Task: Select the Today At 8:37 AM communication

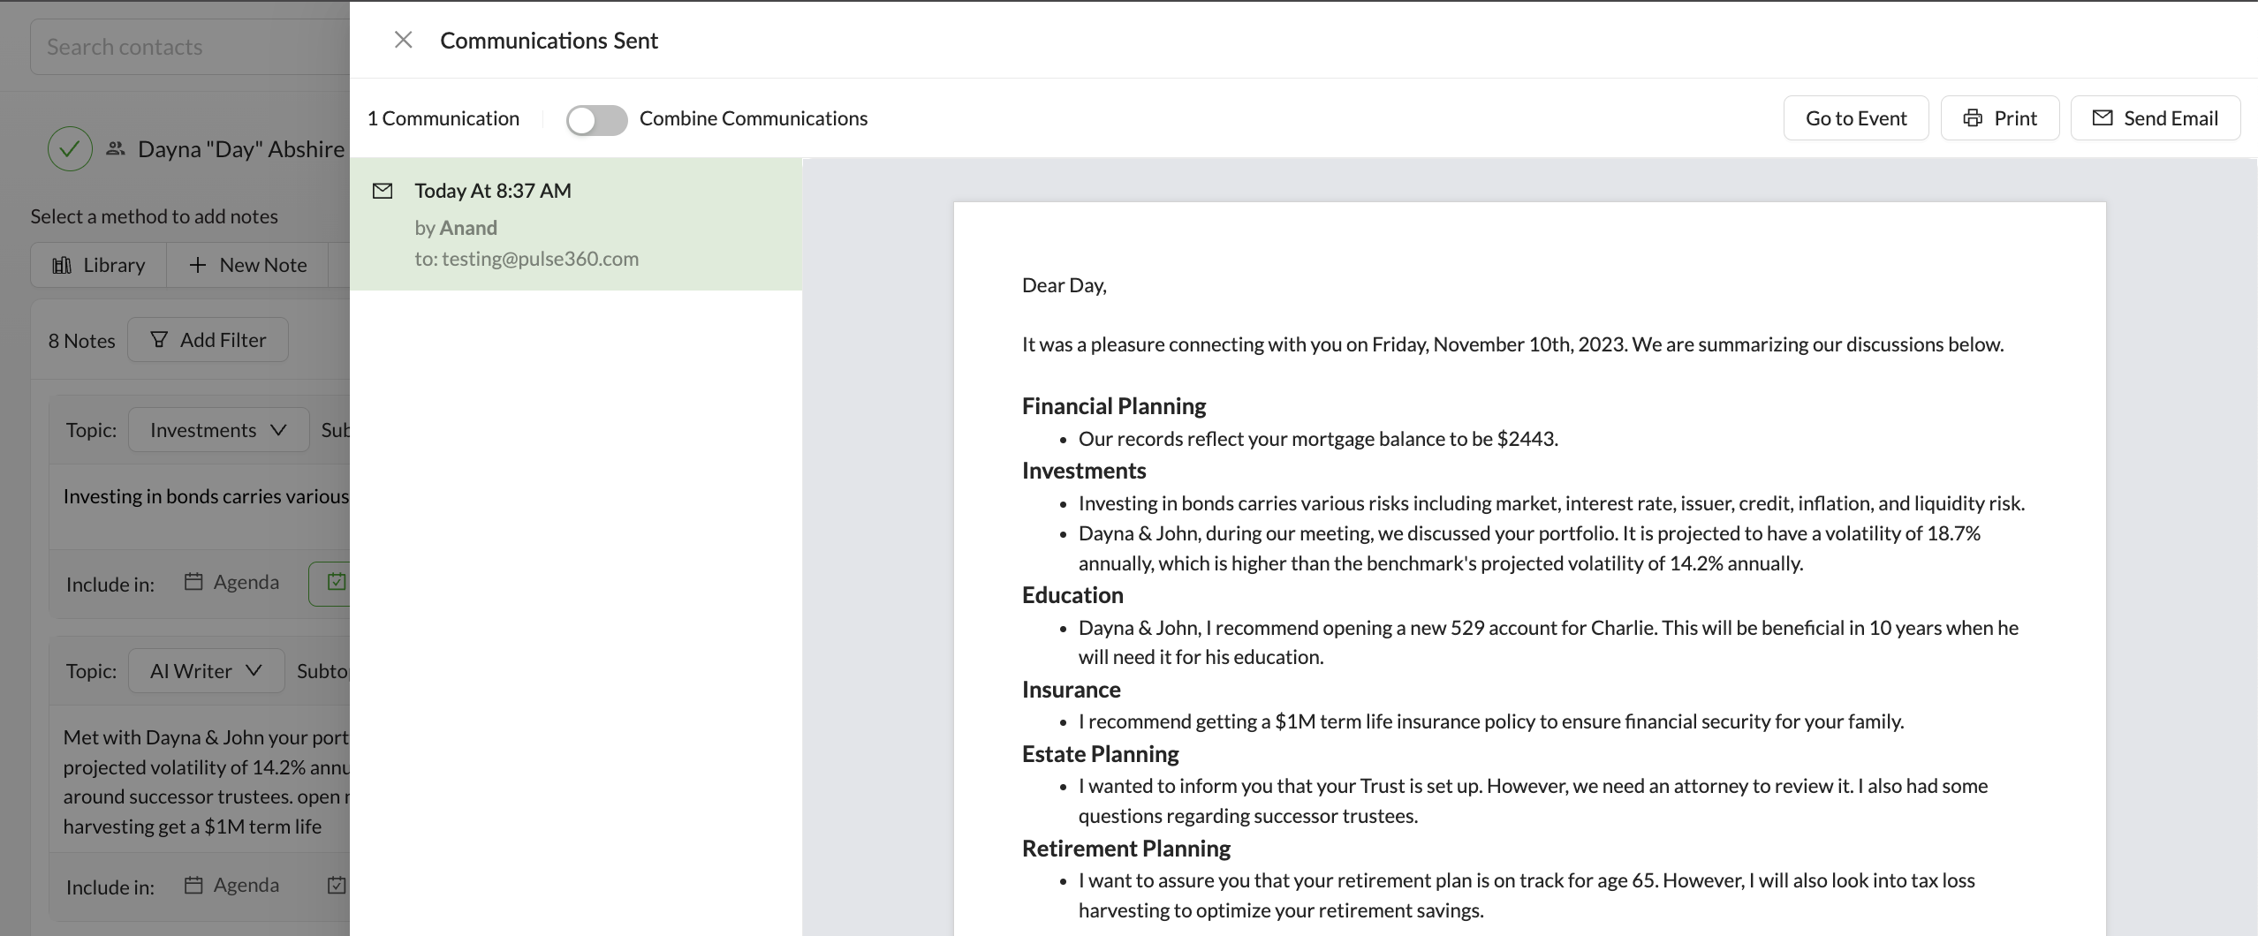Action: click(576, 224)
